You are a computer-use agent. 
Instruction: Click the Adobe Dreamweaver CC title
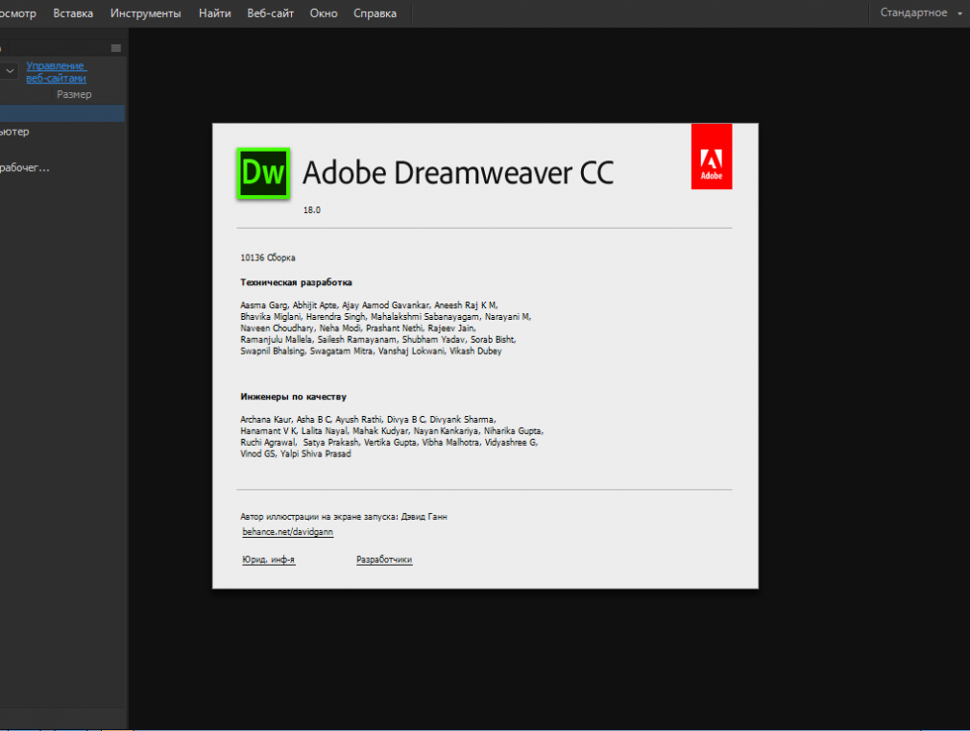[x=458, y=173]
